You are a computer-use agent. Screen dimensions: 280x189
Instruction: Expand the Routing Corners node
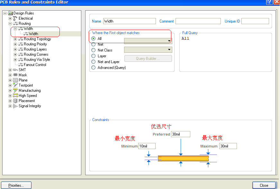coord(15,54)
